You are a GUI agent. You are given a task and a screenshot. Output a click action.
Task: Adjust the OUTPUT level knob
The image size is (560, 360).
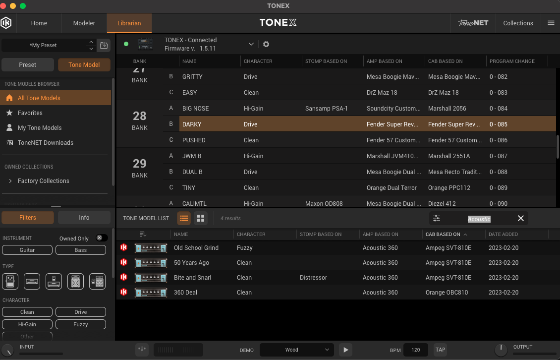pyautogui.click(x=501, y=349)
